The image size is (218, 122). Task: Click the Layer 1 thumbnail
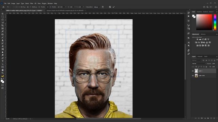coord(196,71)
